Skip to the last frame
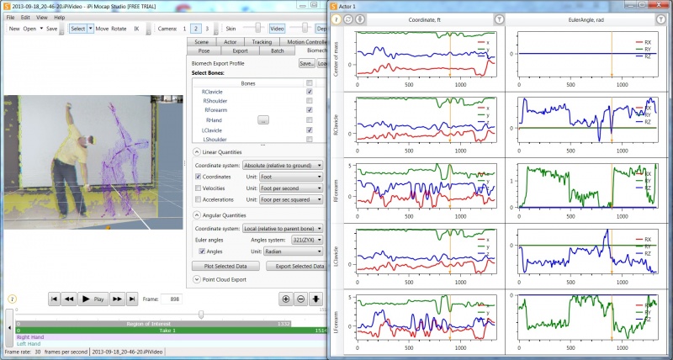 (x=132, y=299)
